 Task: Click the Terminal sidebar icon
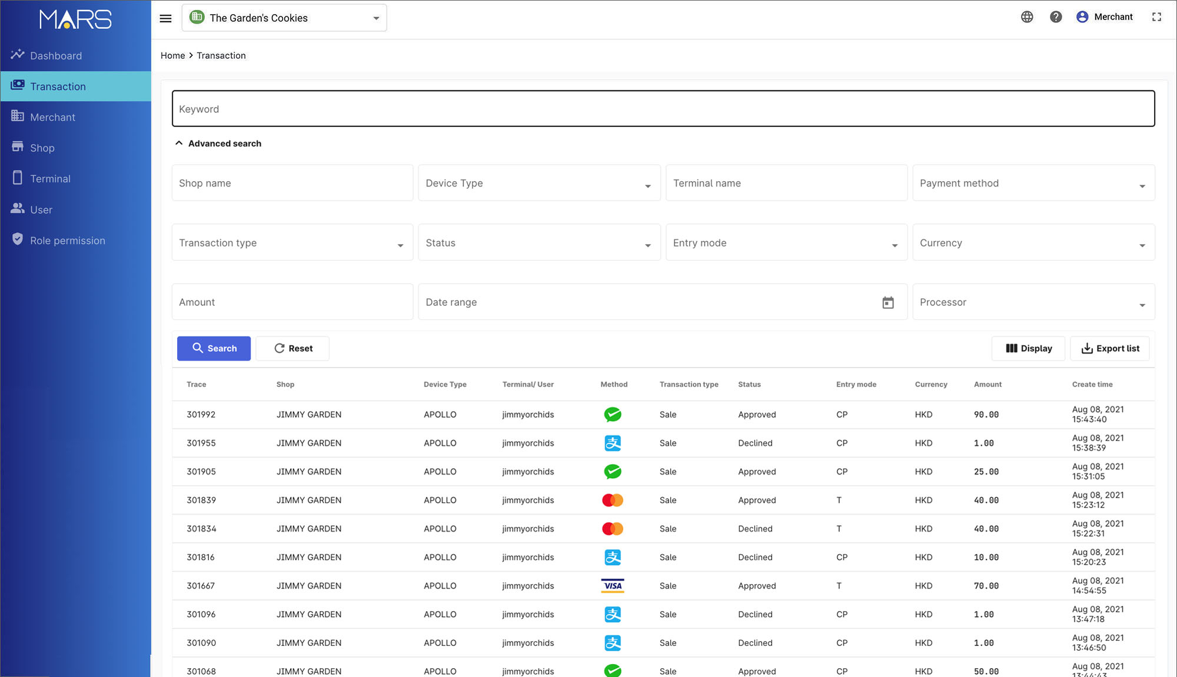(x=18, y=178)
